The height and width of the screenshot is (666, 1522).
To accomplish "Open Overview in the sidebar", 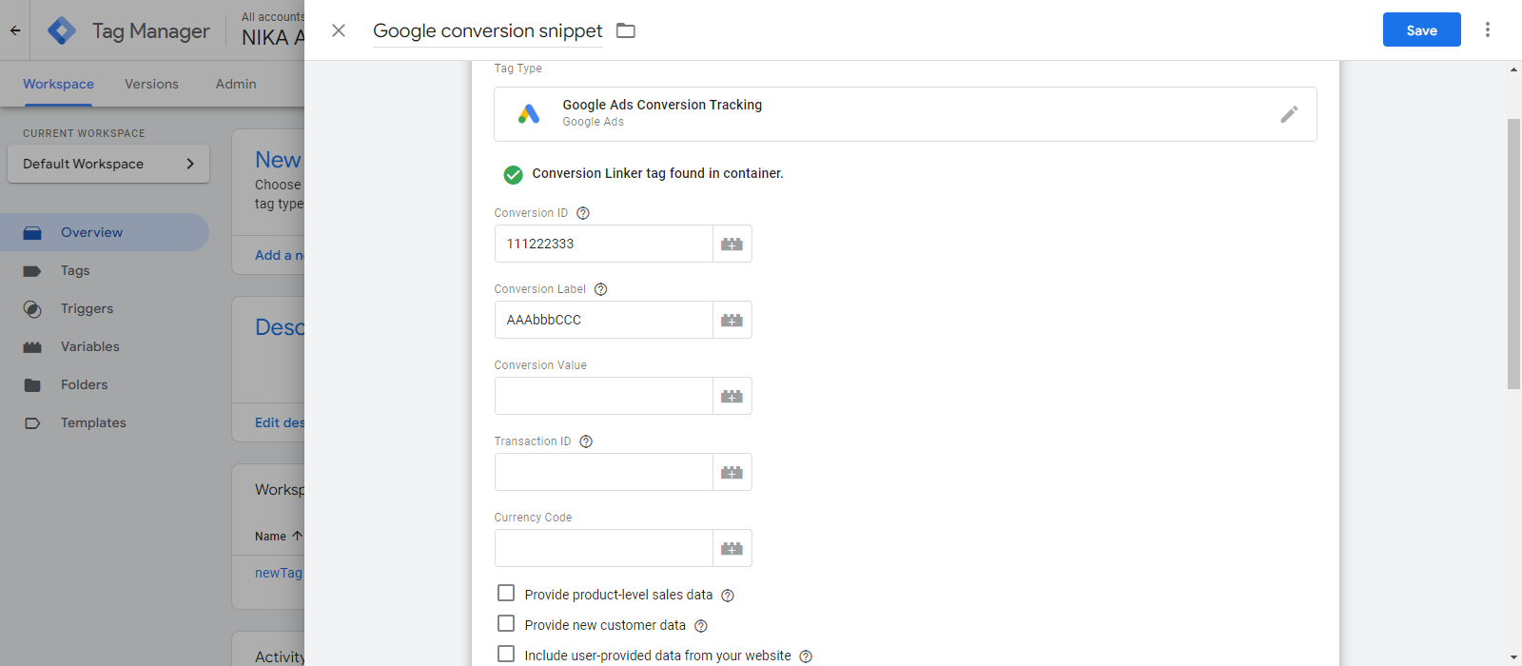I will tap(105, 232).
